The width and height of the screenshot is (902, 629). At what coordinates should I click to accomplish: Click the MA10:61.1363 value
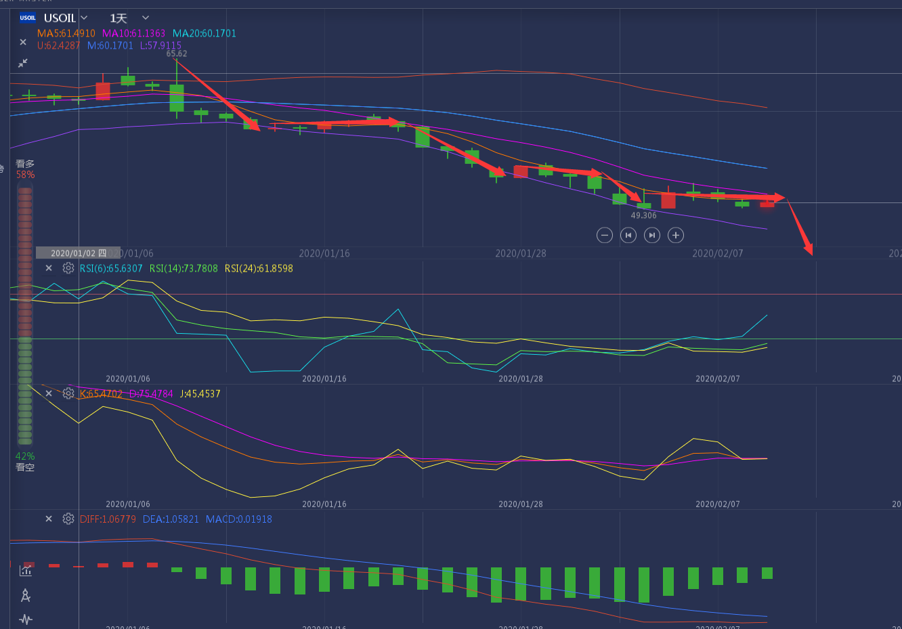pyautogui.click(x=133, y=33)
